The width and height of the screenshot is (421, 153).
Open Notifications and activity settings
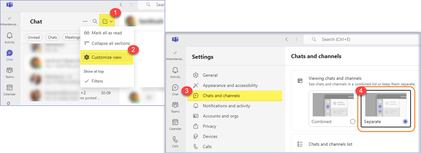point(226,106)
